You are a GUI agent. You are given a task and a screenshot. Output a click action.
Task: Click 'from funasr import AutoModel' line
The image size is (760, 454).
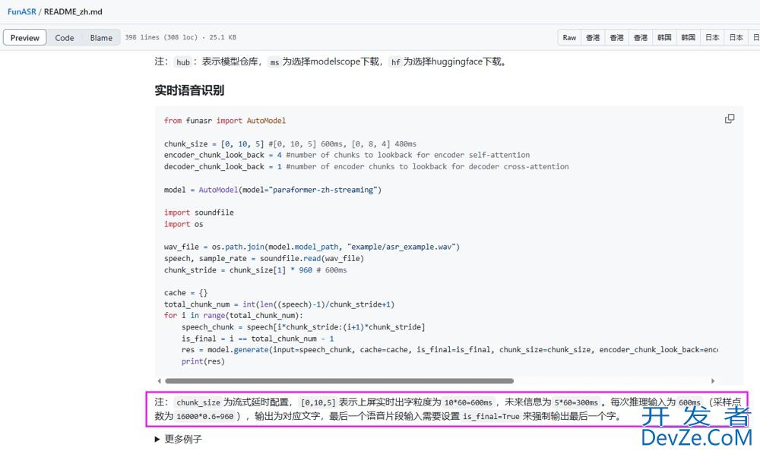[x=225, y=121]
